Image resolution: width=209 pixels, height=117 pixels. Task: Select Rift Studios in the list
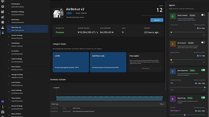[x=27, y=21]
